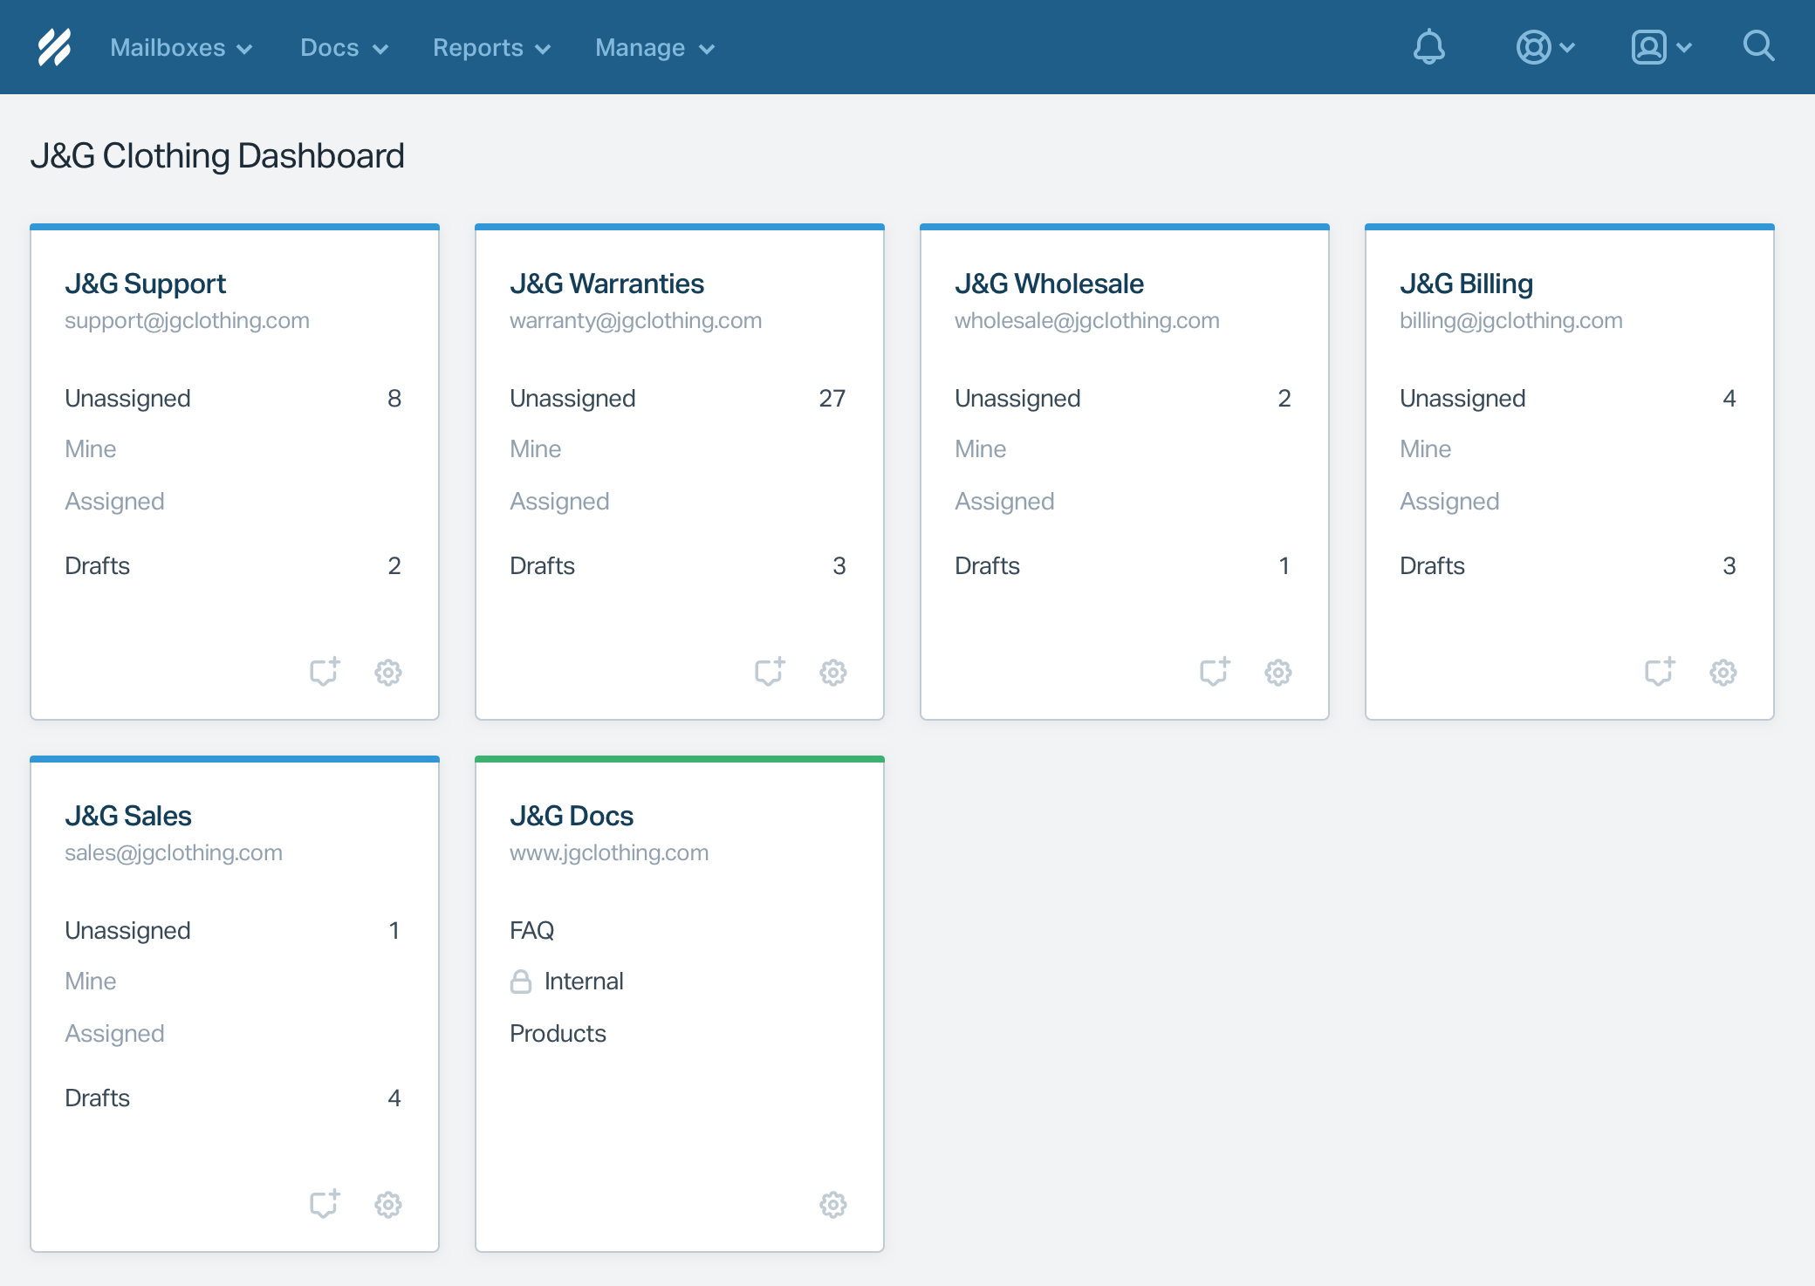Image resolution: width=1815 pixels, height=1286 pixels.
Task: Start new conversation in J&G Wholesale
Action: [1215, 672]
